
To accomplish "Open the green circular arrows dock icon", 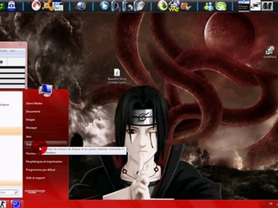I will click(162, 6).
